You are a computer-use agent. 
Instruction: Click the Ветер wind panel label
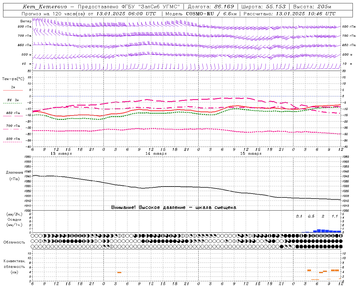26,21
